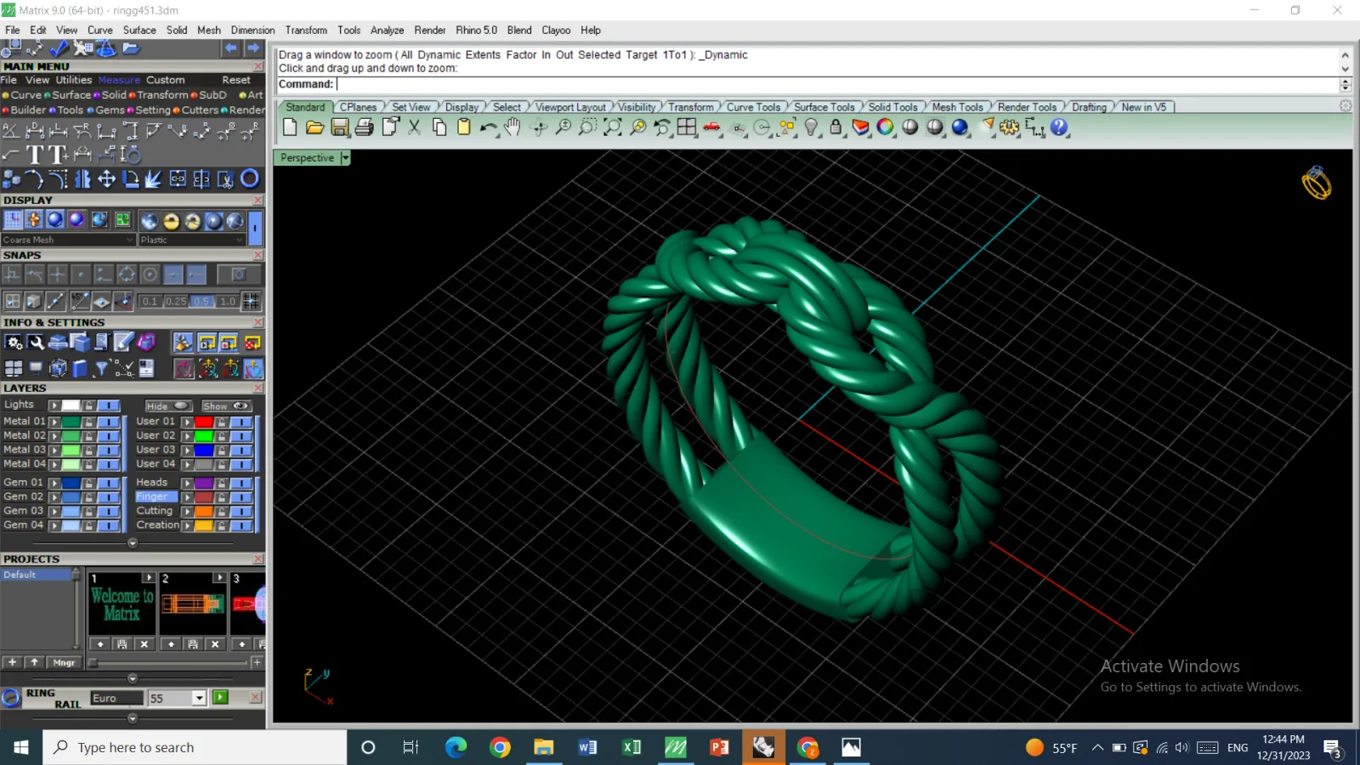Click the New file icon in Standard toolbar
This screenshot has width=1360, height=765.
(x=290, y=127)
